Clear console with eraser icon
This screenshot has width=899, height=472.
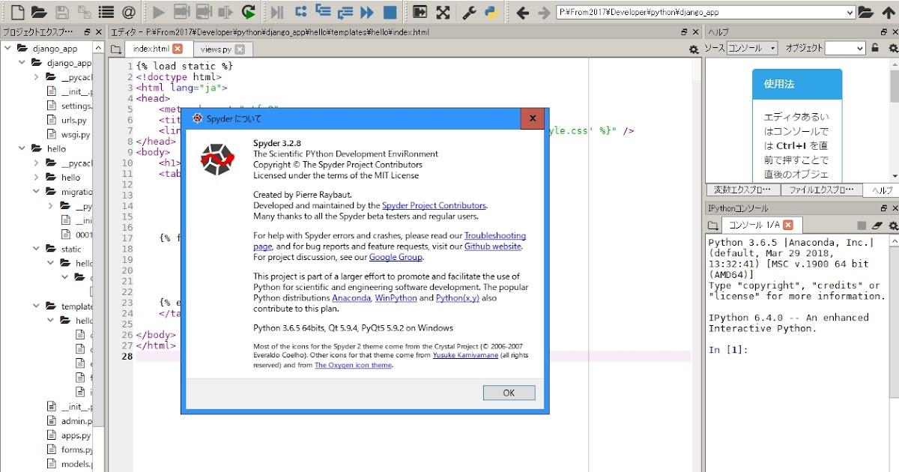click(877, 226)
